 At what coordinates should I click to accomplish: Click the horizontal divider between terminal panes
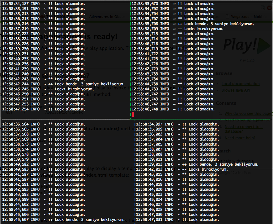(136, 119)
